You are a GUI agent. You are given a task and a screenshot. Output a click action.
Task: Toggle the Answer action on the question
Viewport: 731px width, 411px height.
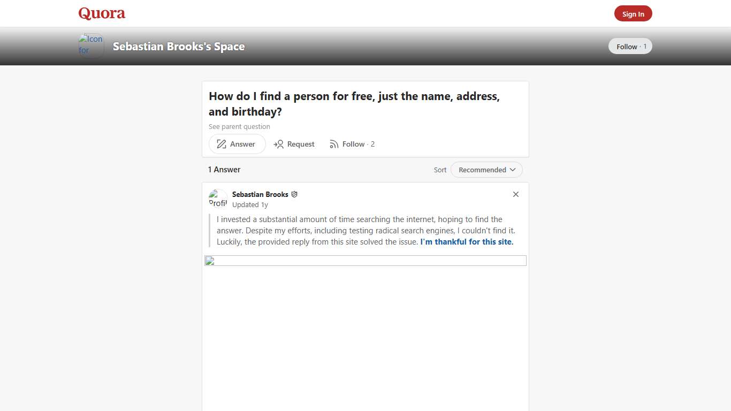[x=237, y=144]
